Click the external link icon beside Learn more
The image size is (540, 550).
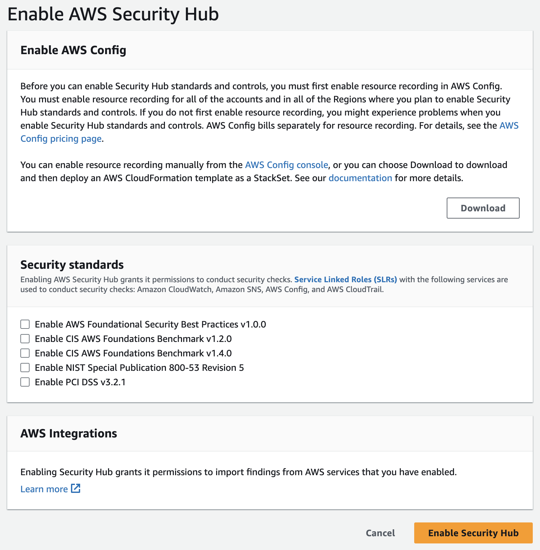pyautogui.click(x=76, y=488)
